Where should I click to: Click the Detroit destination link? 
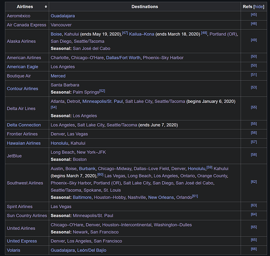point(73,102)
